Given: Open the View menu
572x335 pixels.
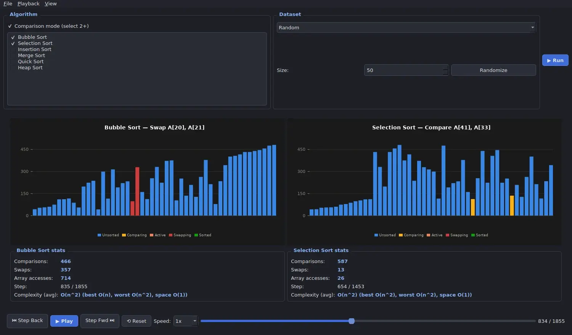Looking at the screenshot, I should coord(51,4).
